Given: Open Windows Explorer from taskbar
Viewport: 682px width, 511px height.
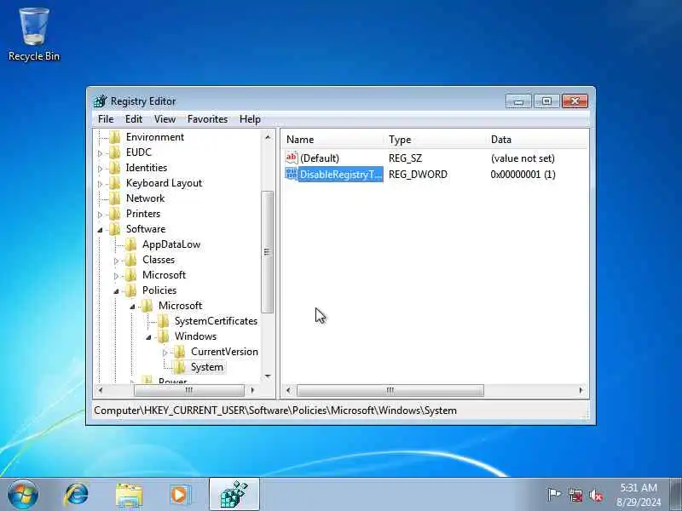Looking at the screenshot, I should [x=129, y=495].
